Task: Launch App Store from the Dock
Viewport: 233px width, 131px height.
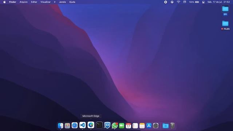Action: [x=149, y=126]
